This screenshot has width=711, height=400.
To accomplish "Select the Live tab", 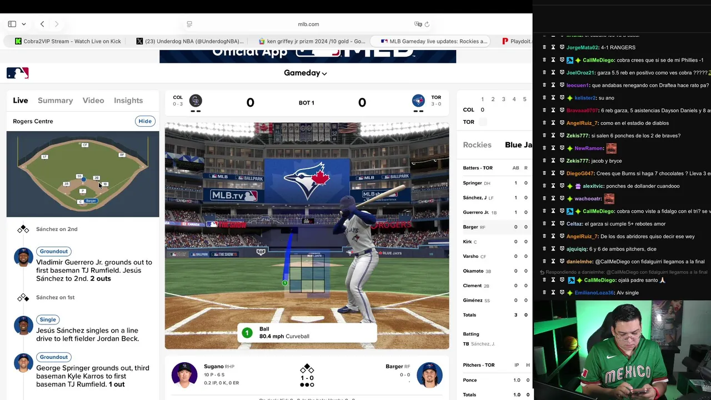I will pyautogui.click(x=21, y=101).
